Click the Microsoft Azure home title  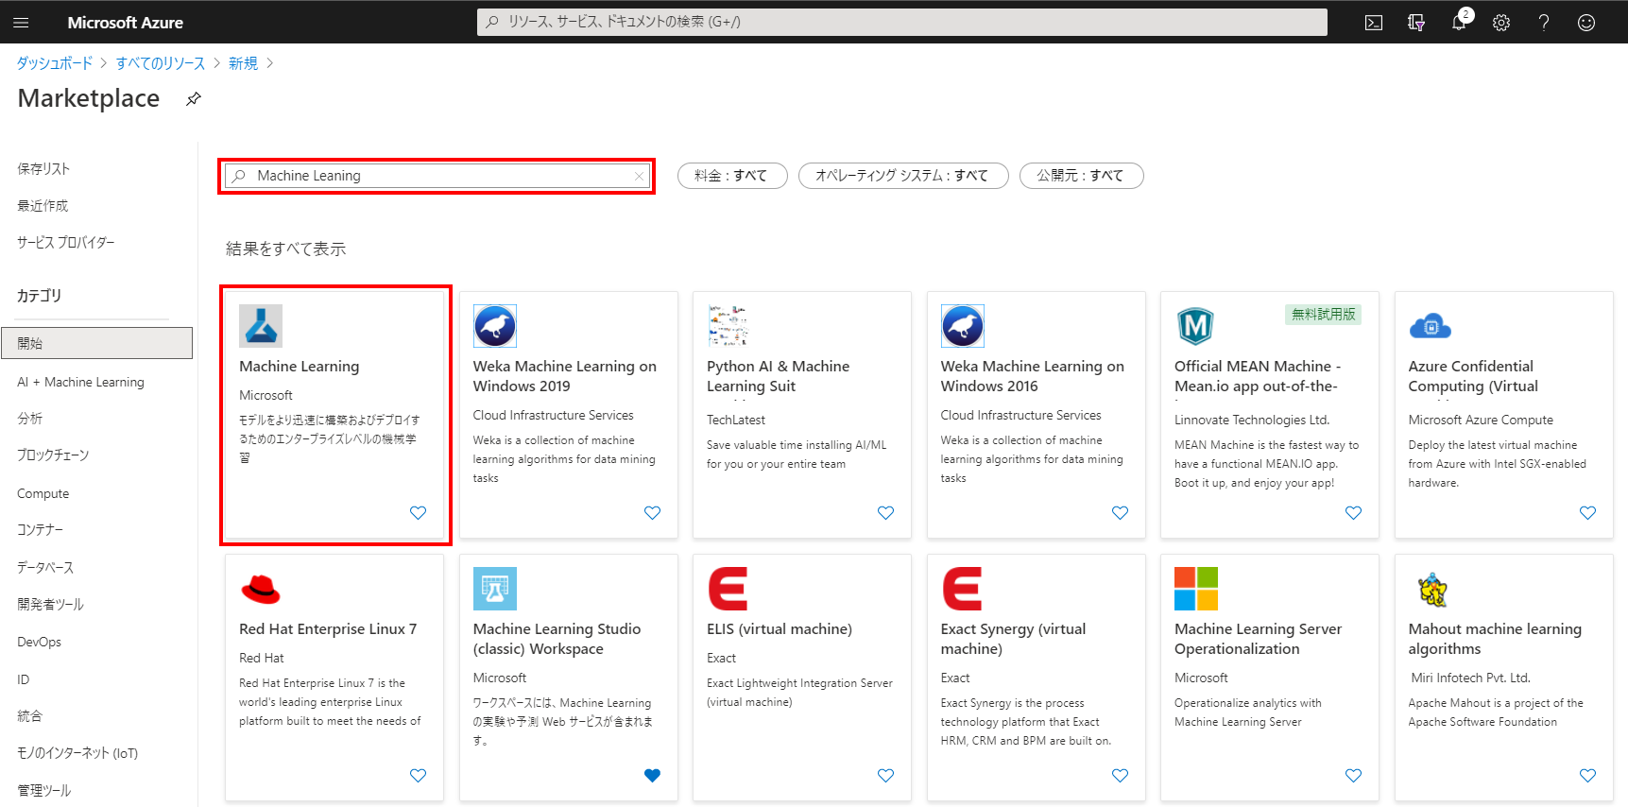click(126, 23)
